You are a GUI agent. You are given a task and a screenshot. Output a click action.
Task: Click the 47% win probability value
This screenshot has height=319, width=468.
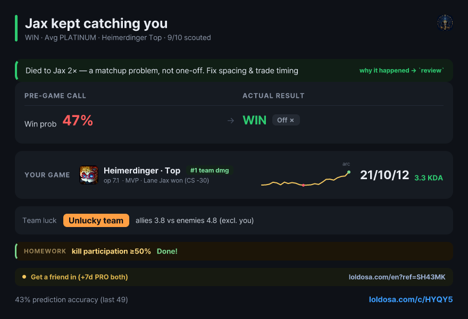coord(78,121)
